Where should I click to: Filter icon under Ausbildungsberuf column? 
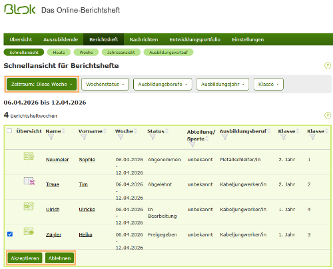(224, 137)
